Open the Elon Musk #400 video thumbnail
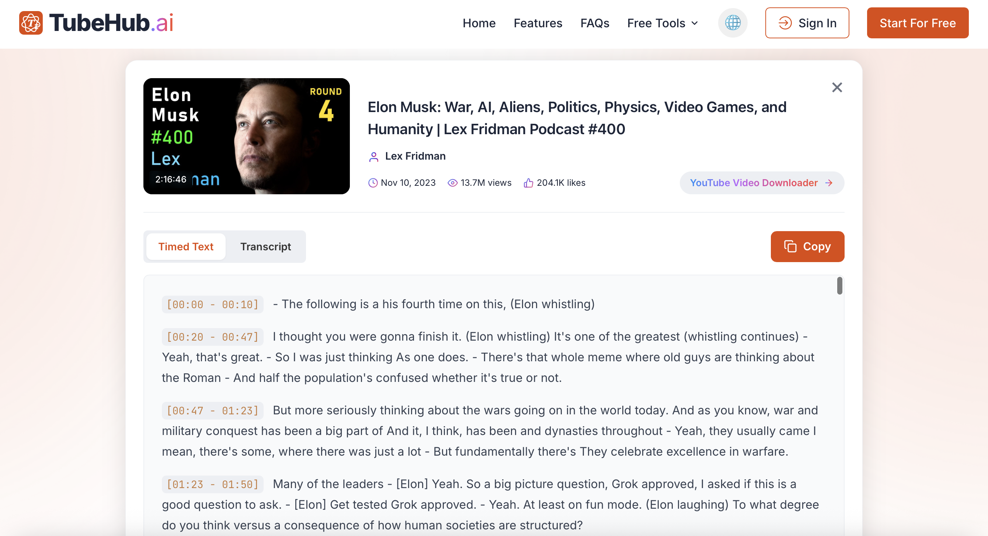 (247, 136)
